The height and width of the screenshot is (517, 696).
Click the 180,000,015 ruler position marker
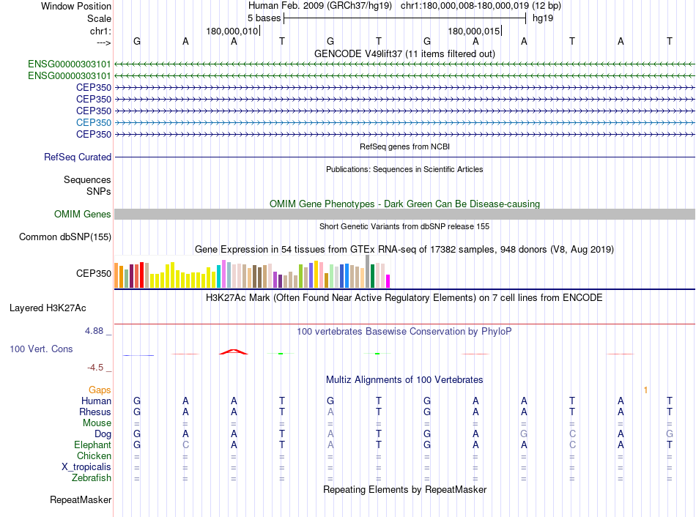pyautogui.click(x=474, y=31)
